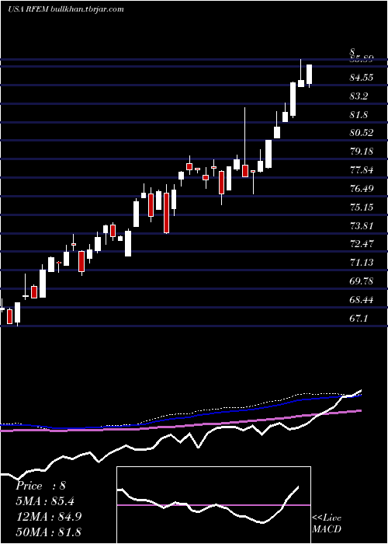Select the 83.2 price axis label

point(359,96)
